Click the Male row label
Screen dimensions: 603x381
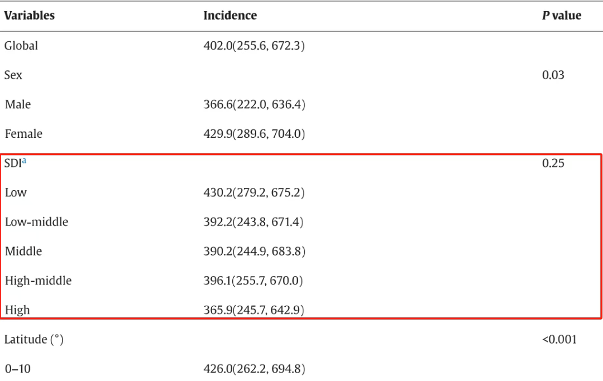(18, 104)
